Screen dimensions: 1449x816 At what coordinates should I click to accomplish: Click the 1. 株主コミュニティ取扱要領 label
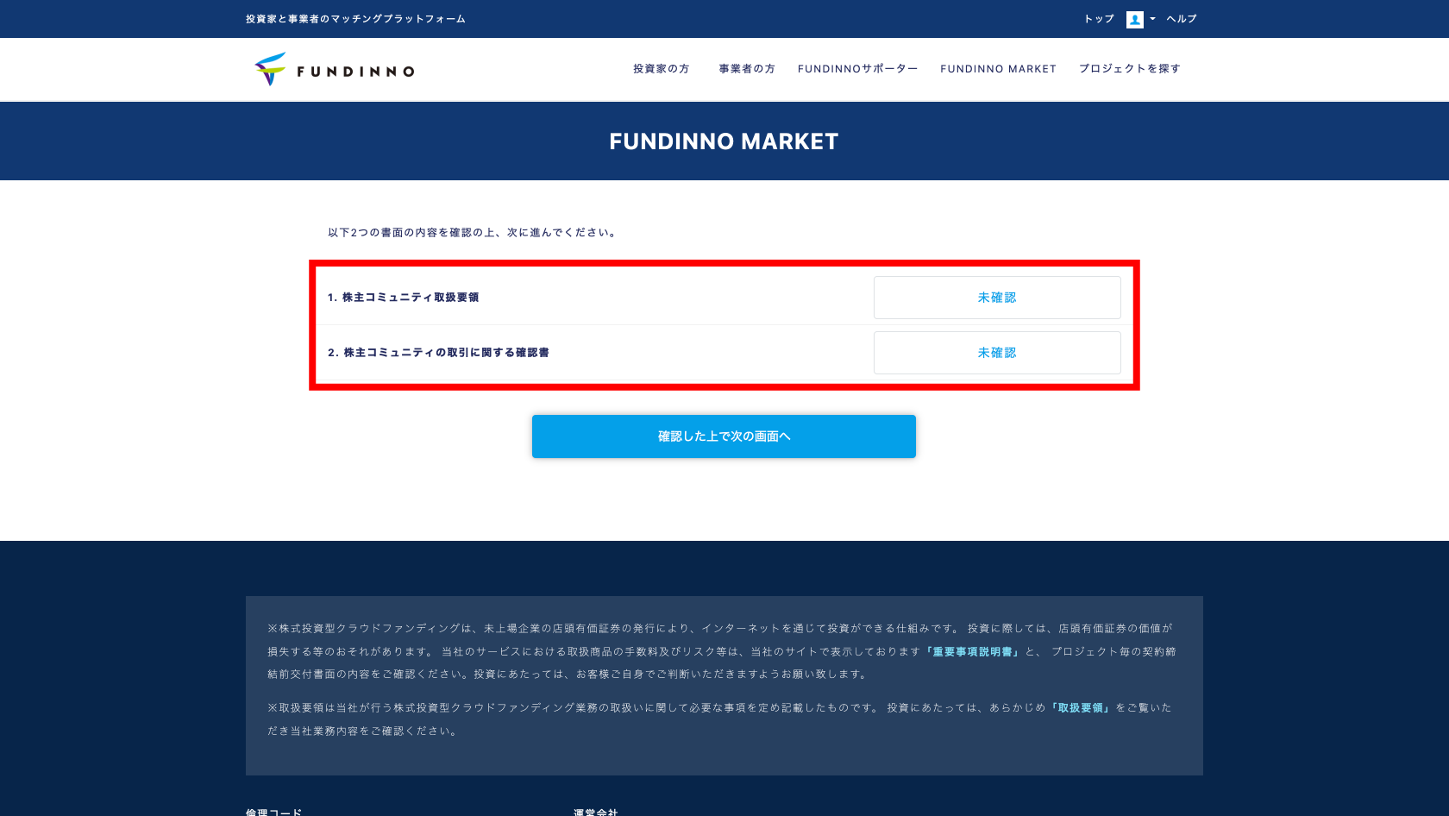pyautogui.click(x=403, y=298)
